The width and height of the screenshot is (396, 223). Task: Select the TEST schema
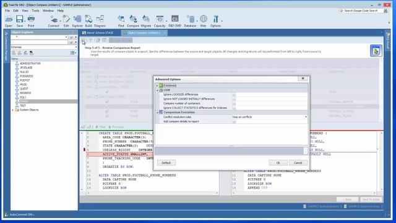(23, 106)
